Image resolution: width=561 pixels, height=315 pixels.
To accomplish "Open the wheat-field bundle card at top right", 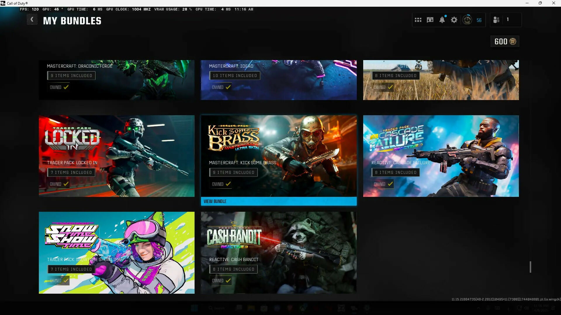I will [441, 80].
